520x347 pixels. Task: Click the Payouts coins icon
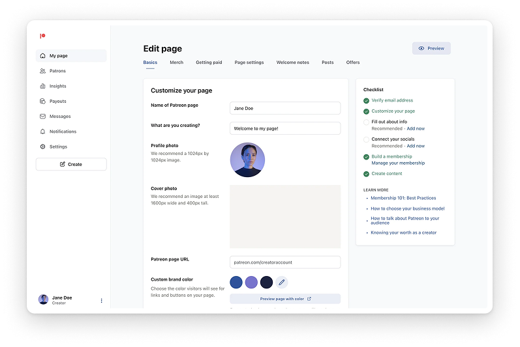[42, 101]
